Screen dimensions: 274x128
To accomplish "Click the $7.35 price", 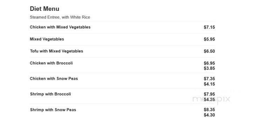I will pyautogui.click(x=209, y=79).
